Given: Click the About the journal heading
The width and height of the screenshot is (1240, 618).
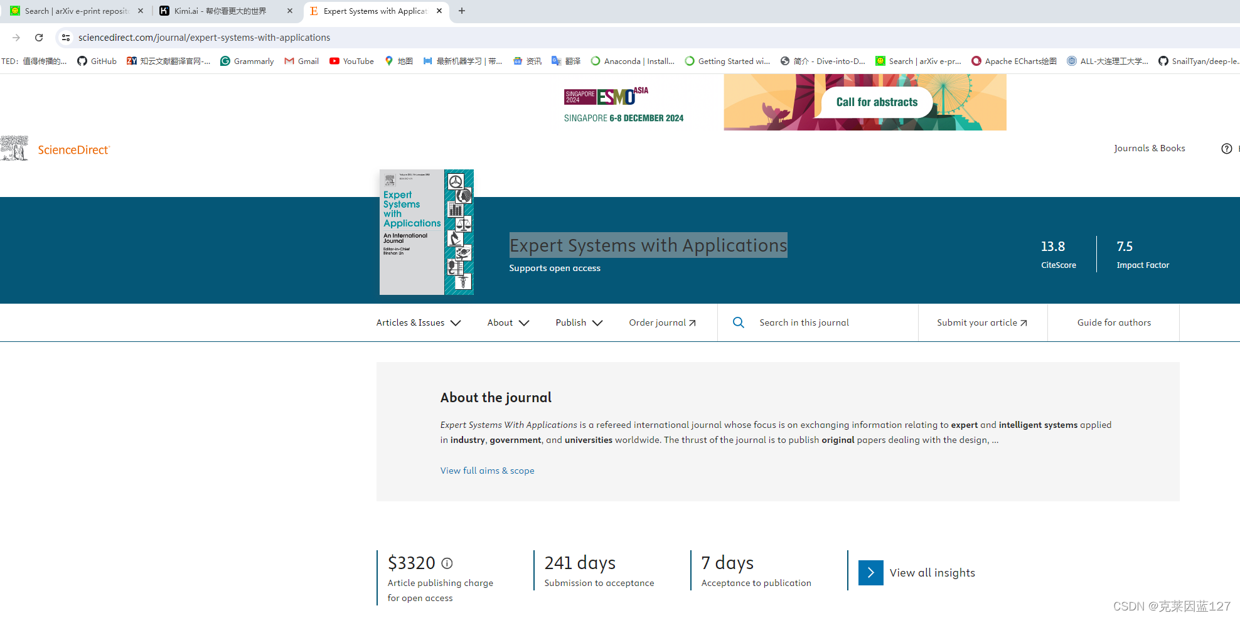Looking at the screenshot, I should (496, 398).
